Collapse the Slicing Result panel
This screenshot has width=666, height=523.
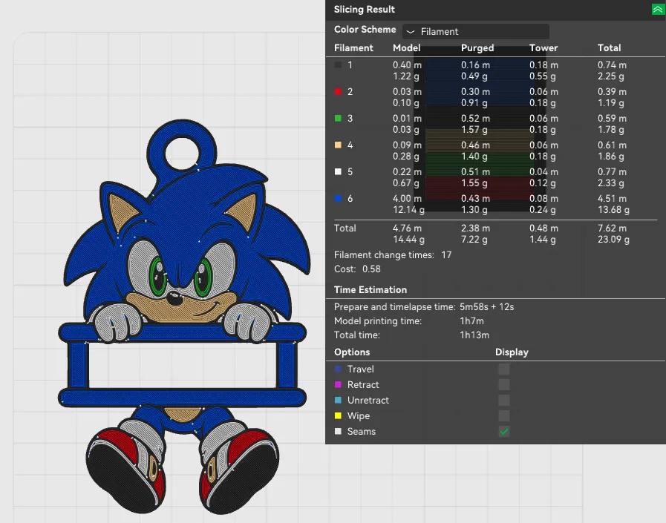point(658,10)
